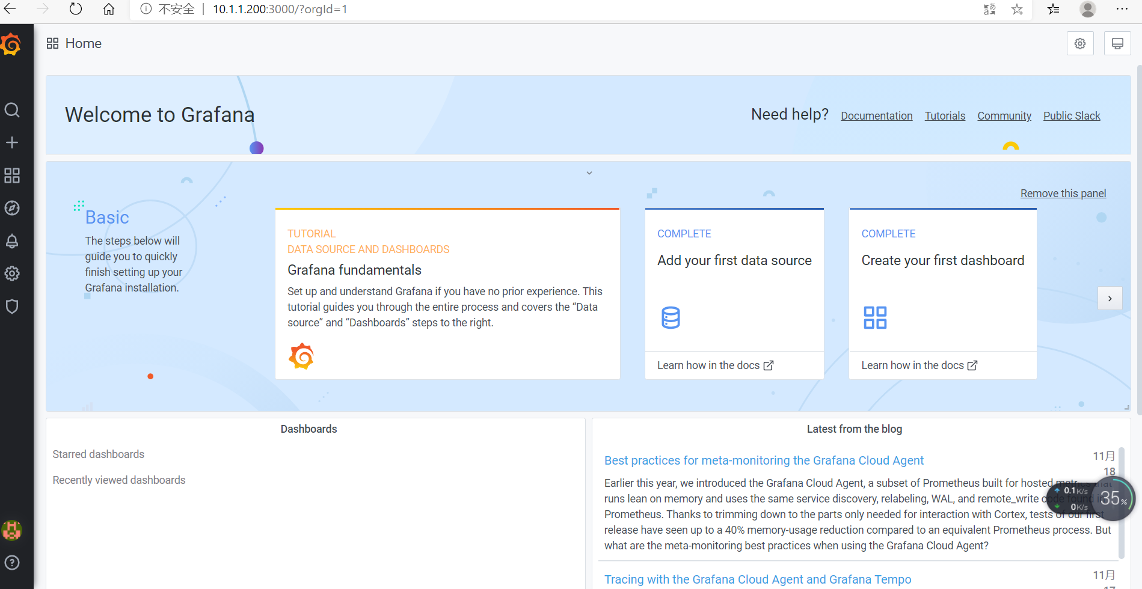Click Learn how in docs under data source
The image size is (1142, 589).
tap(716, 365)
